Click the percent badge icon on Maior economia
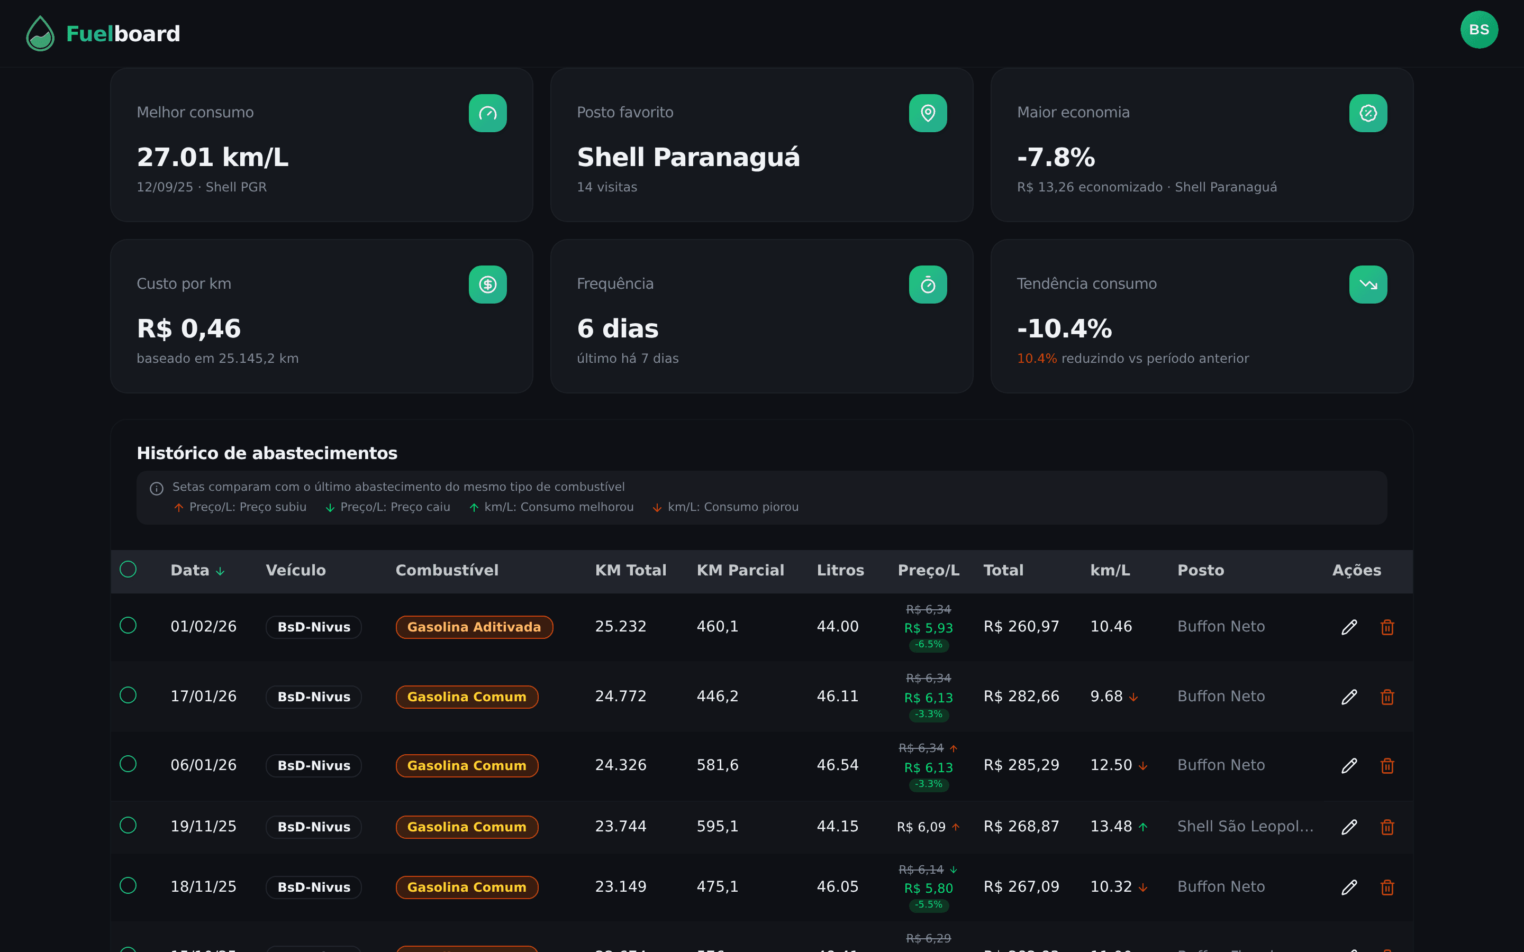The width and height of the screenshot is (1524, 952). 1367,113
